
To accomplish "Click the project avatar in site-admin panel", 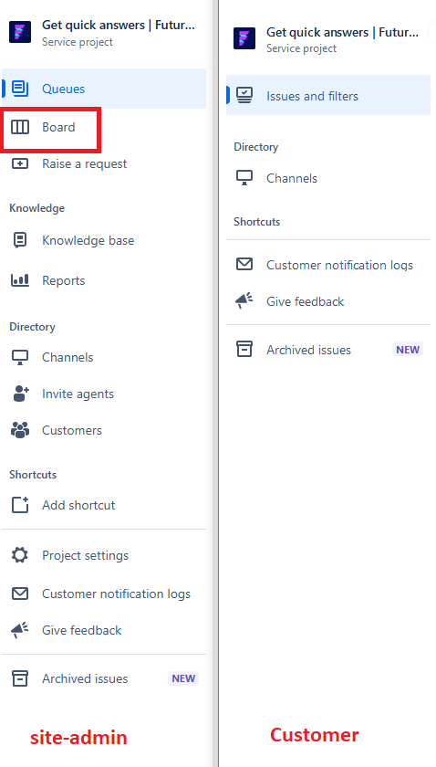I will [x=20, y=32].
